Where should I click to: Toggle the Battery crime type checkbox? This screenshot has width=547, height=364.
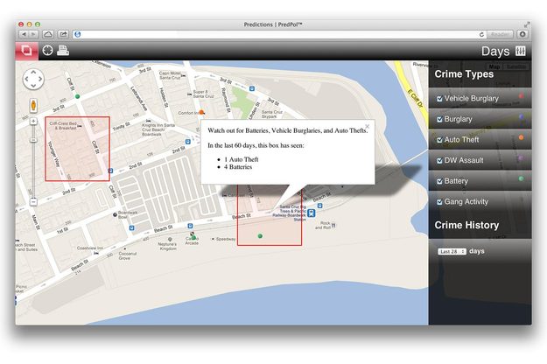coord(439,181)
